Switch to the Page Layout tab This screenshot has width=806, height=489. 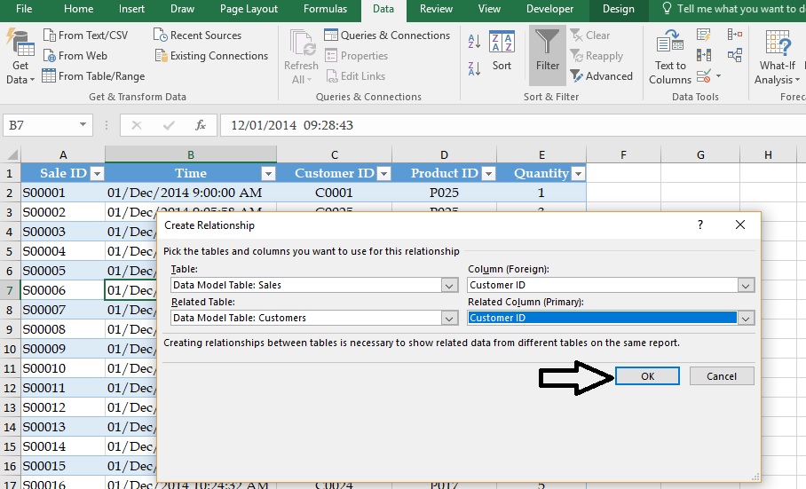click(249, 9)
